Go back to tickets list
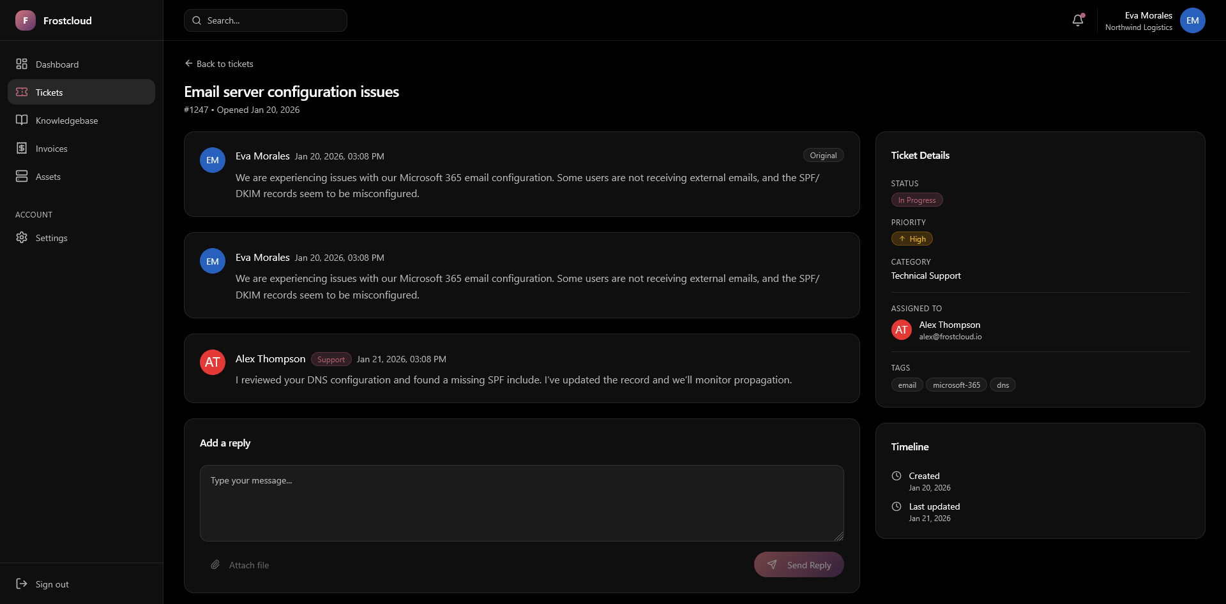The width and height of the screenshot is (1226, 604). pos(219,64)
